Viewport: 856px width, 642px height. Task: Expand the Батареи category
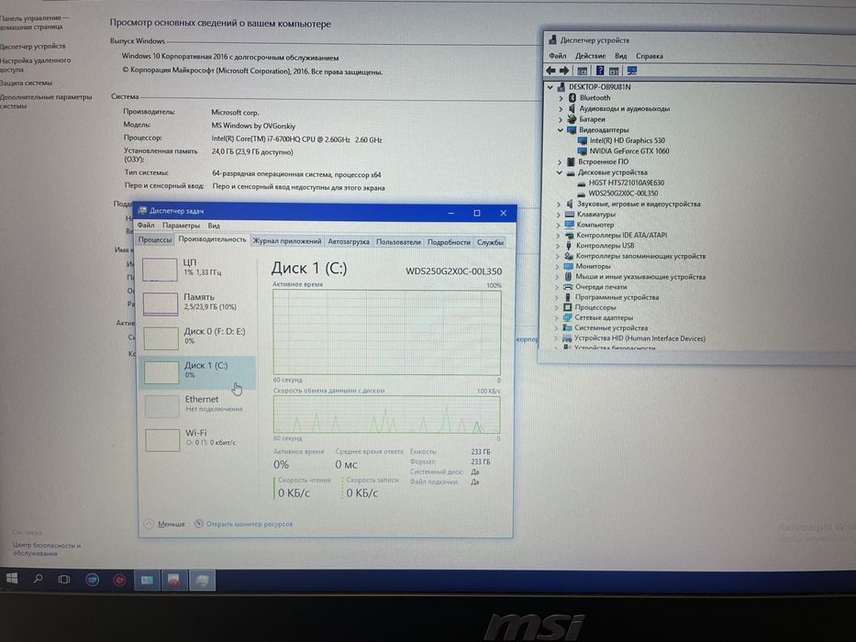(561, 119)
